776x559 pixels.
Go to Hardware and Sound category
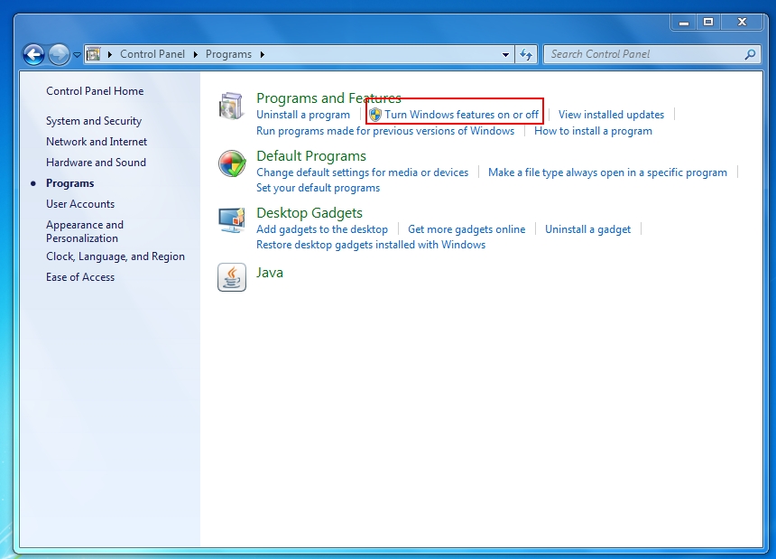coord(96,163)
